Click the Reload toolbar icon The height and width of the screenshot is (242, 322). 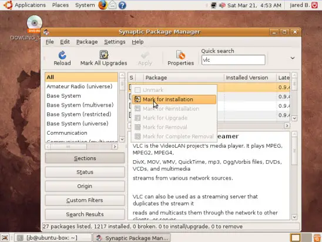pyautogui.click(x=62, y=55)
